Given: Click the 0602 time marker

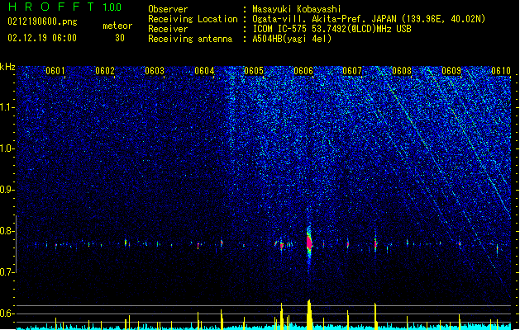Looking at the screenshot, I should click(x=105, y=71).
